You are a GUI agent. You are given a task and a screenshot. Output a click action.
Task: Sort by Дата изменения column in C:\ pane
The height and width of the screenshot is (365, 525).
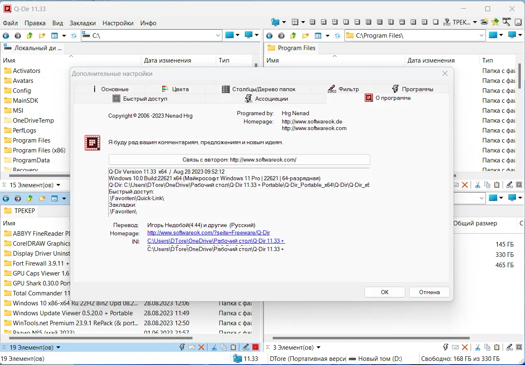(x=167, y=60)
